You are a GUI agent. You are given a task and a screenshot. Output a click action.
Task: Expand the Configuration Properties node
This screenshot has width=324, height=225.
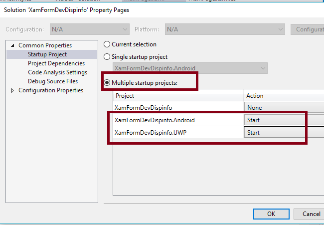[x=13, y=90]
